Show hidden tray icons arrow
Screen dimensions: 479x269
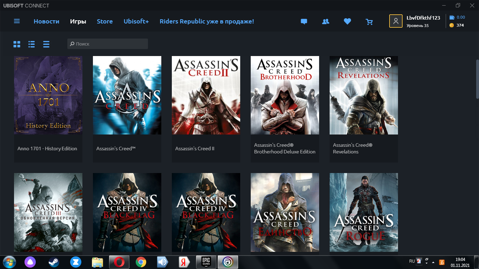433,262
